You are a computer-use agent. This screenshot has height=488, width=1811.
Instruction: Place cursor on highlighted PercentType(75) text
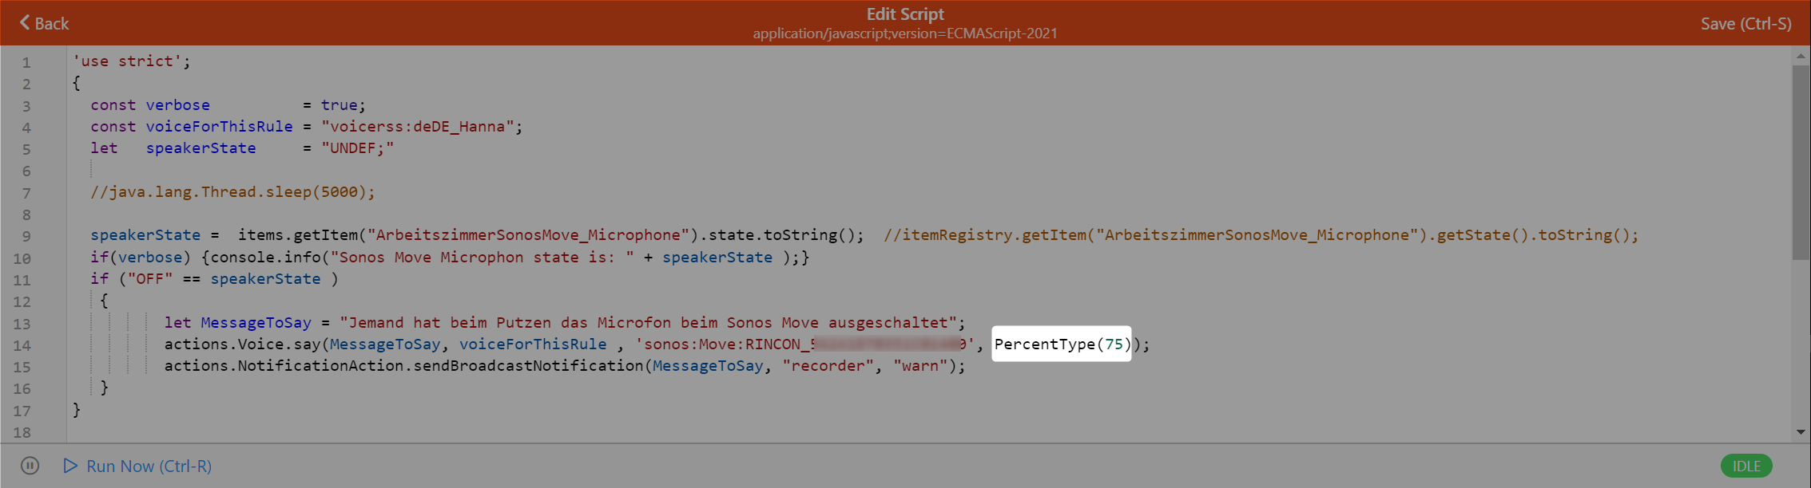(1061, 344)
